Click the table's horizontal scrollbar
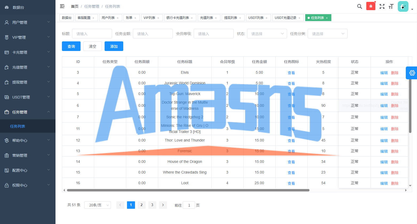The height and width of the screenshot is (224, 417). point(188,190)
